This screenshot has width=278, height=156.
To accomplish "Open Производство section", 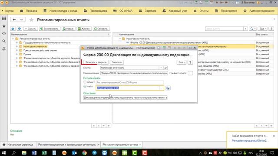I will tap(96, 11).
